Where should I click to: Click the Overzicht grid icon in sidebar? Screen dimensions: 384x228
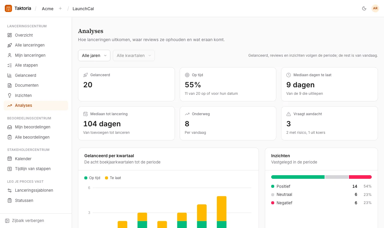pos(10,35)
